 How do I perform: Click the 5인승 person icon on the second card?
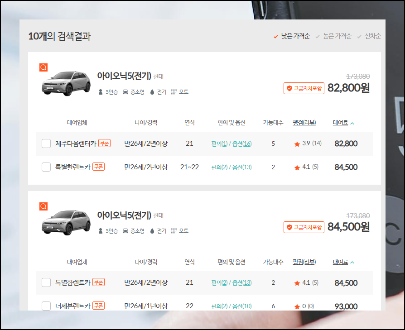coord(101,231)
